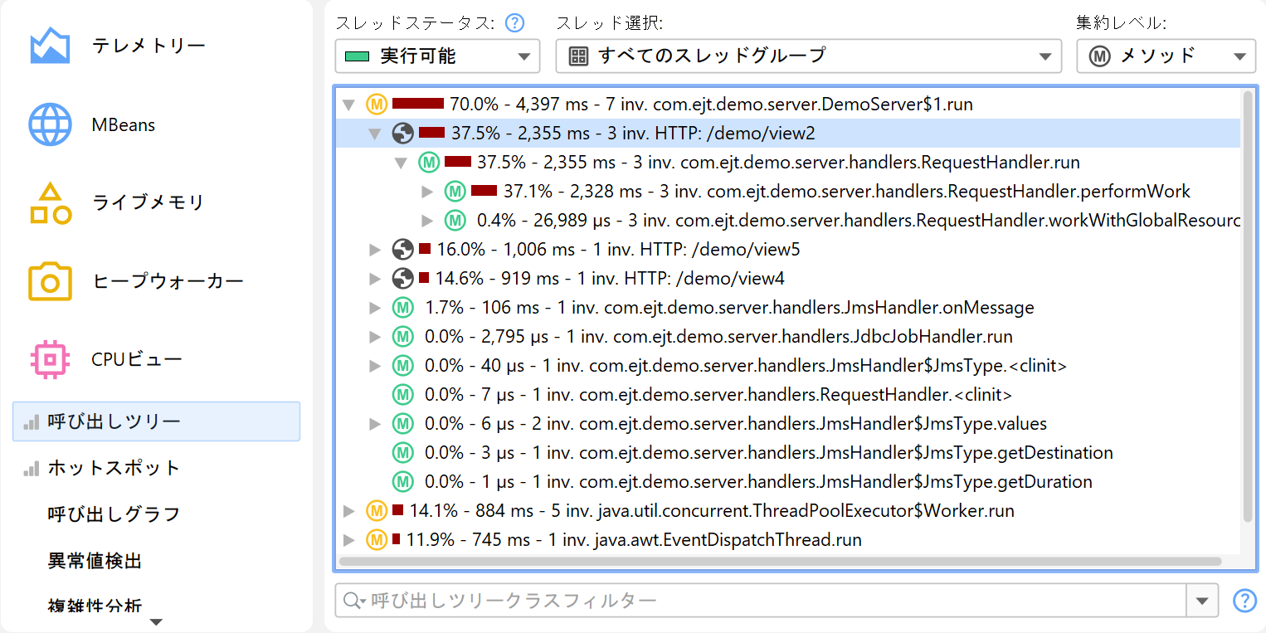Screen dimensions: 1266x633
Task: Click the help icon beside スレッドステータス
Action: click(515, 23)
